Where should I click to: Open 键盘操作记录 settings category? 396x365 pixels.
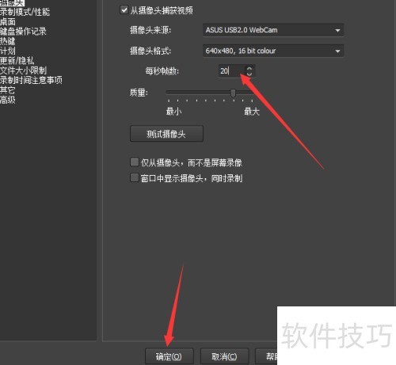(23, 32)
